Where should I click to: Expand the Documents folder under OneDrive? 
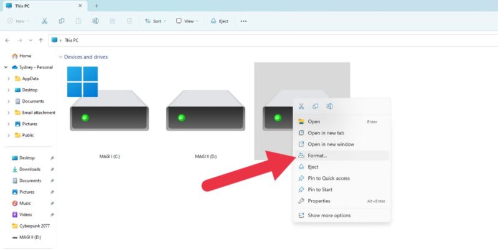(9, 101)
